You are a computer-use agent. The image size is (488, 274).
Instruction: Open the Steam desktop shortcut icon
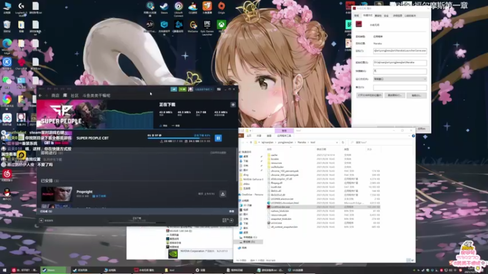coord(164,8)
